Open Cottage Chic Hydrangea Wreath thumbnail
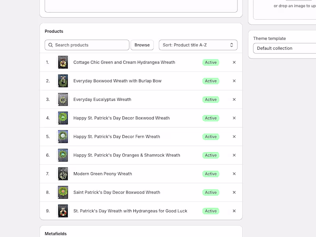The height and width of the screenshot is (237, 316). click(x=63, y=62)
